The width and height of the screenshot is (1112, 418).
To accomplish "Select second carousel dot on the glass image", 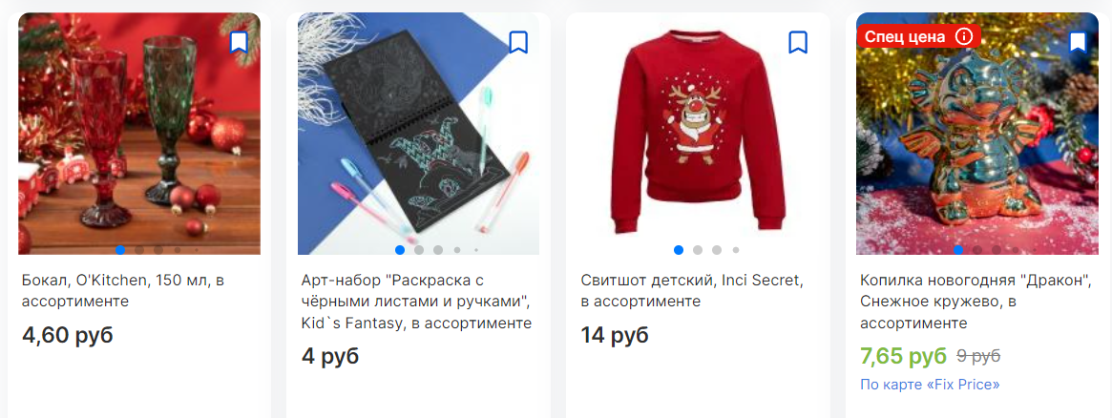I will [x=139, y=250].
